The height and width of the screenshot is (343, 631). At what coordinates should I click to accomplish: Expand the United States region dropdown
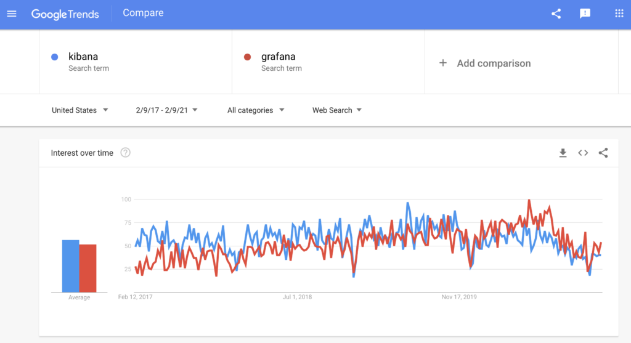(80, 110)
